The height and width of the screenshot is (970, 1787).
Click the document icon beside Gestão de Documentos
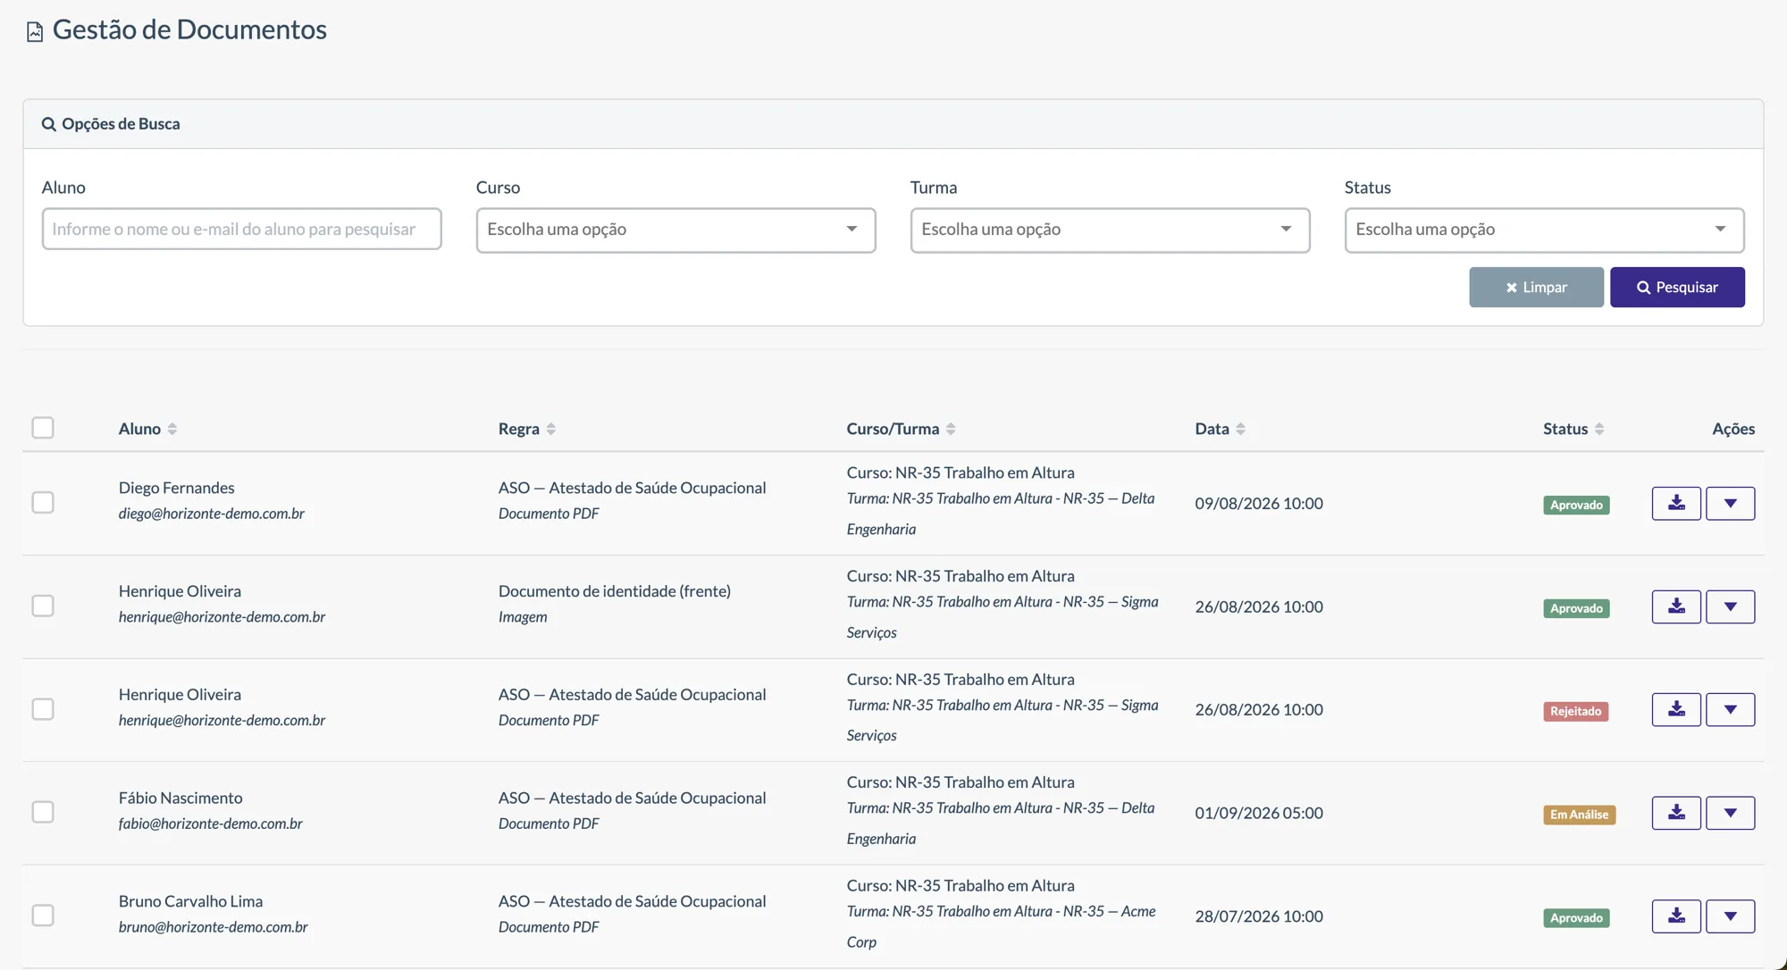click(35, 32)
